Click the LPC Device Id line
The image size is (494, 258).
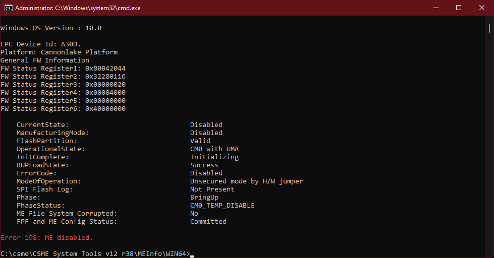pos(41,44)
